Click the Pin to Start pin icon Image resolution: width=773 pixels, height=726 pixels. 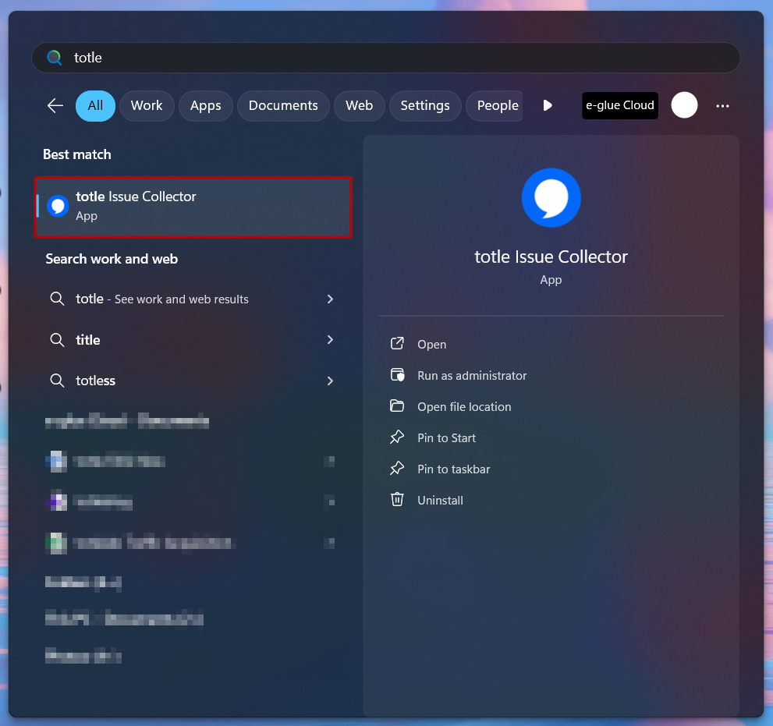(397, 437)
